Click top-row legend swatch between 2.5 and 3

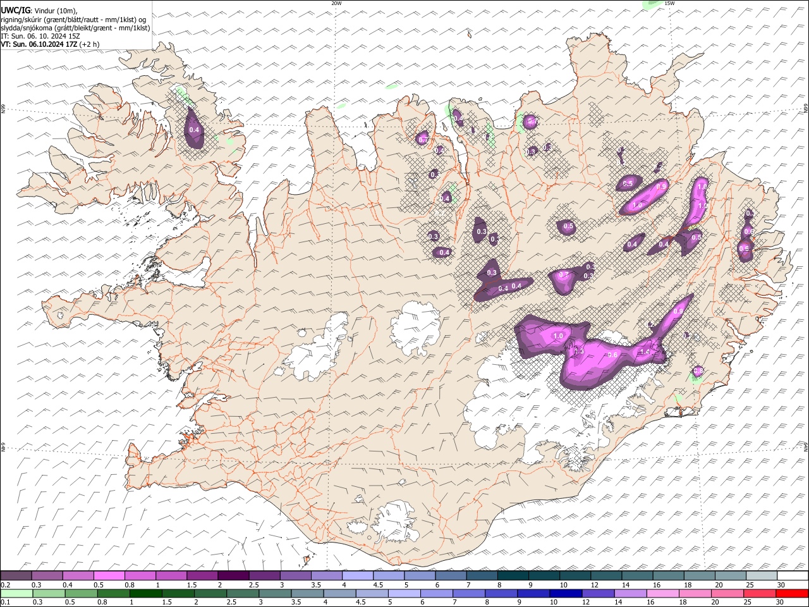click(265, 576)
